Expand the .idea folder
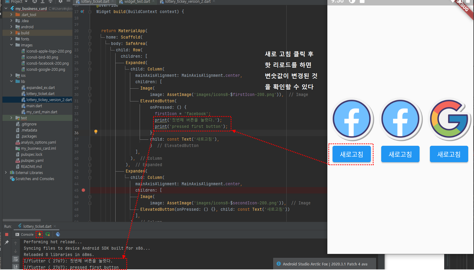This screenshot has width=474, height=270. click(12, 21)
